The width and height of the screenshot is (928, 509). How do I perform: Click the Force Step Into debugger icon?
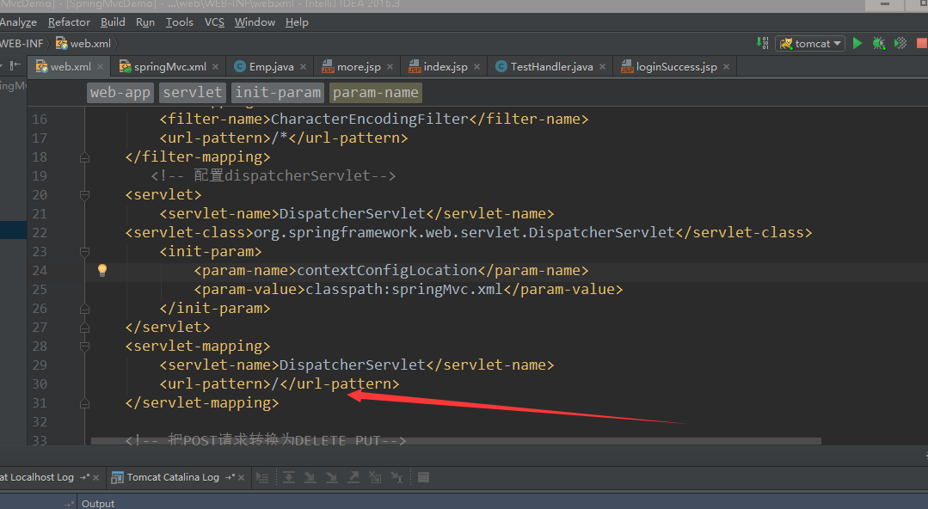pyautogui.click(x=331, y=478)
